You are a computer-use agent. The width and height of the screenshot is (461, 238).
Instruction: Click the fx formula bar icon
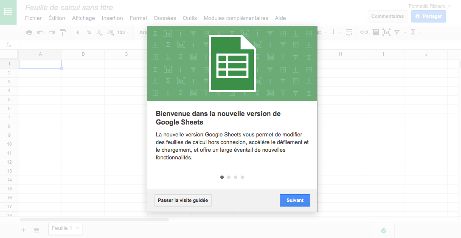9,45
